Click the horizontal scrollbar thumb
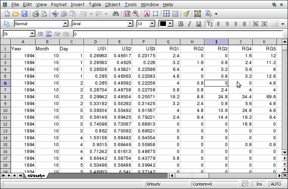288x189 pixels. [x=192, y=176]
